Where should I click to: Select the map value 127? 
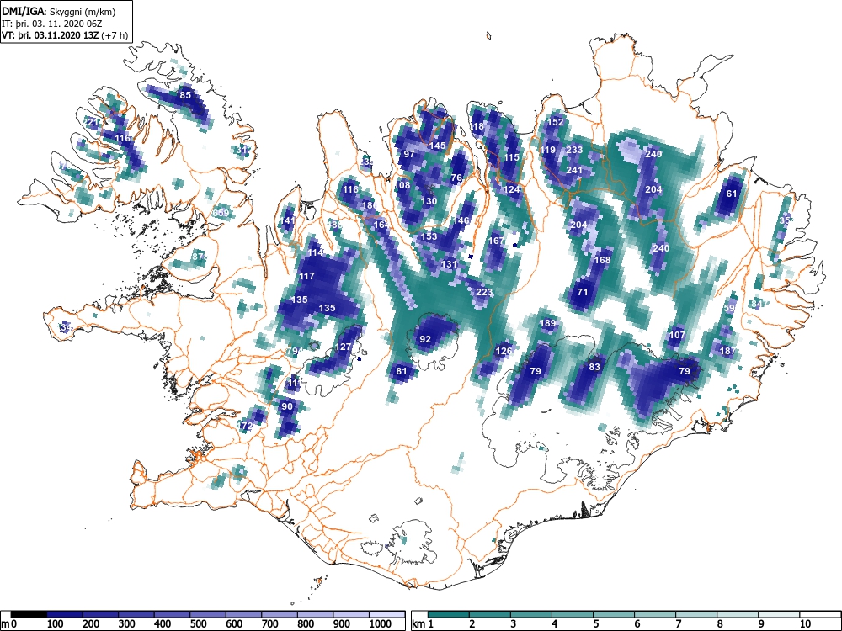click(343, 347)
